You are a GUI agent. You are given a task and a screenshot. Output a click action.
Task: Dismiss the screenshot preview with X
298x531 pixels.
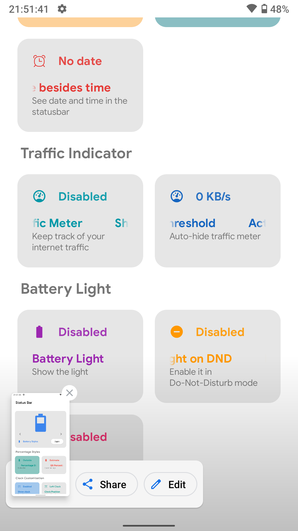click(70, 393)
